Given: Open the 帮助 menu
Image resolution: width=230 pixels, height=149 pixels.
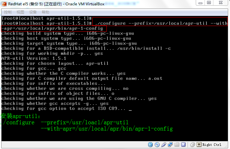Looking at the screenshot, I should coord(46,12).
